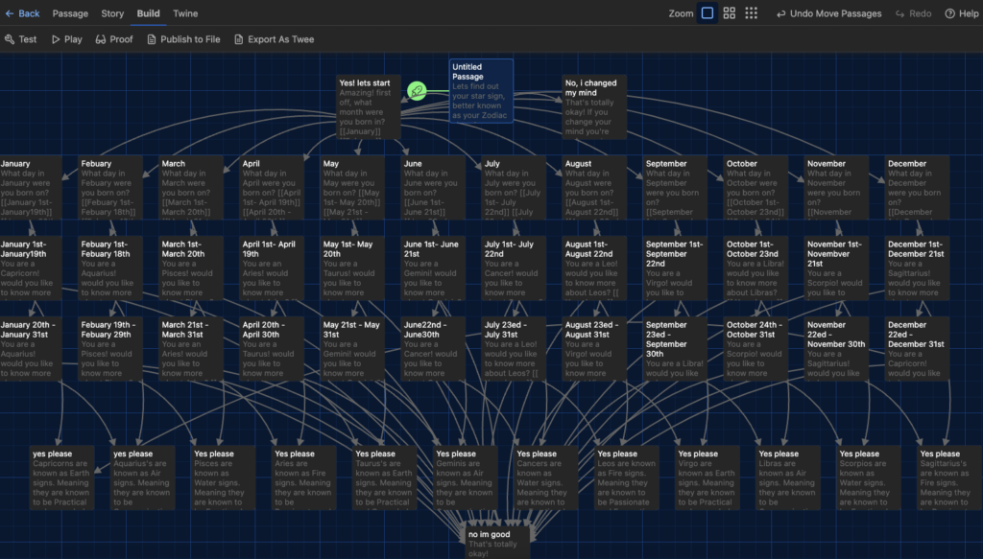Open the Story tab
Viewport: 983px width, 559px height.
[x=112, y=13]
